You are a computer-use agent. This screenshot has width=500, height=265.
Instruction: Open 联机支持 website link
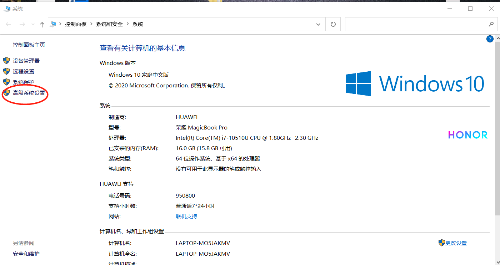pyautogui.click(x=186, y=216)
